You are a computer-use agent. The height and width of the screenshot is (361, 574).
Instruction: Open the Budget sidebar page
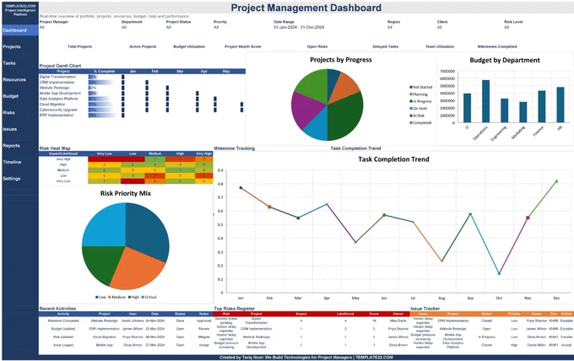11,96
